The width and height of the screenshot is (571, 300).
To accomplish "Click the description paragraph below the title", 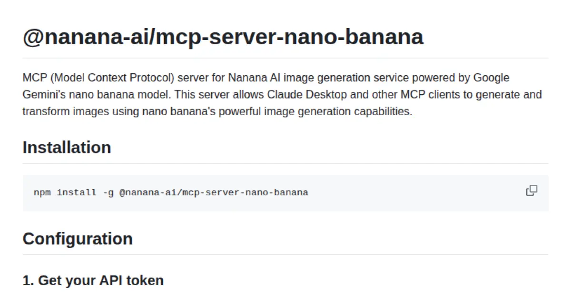I will tap(282, 94).
